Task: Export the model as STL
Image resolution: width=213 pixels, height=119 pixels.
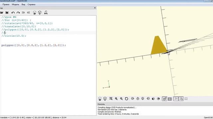Action: click(46, 13)
